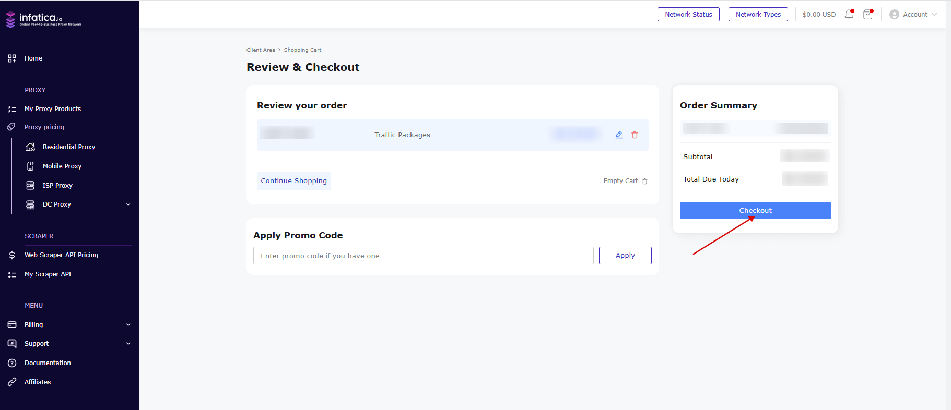Open My Proxy Products page
Screen dimensions: 951x410
click(x=53, y=109)
